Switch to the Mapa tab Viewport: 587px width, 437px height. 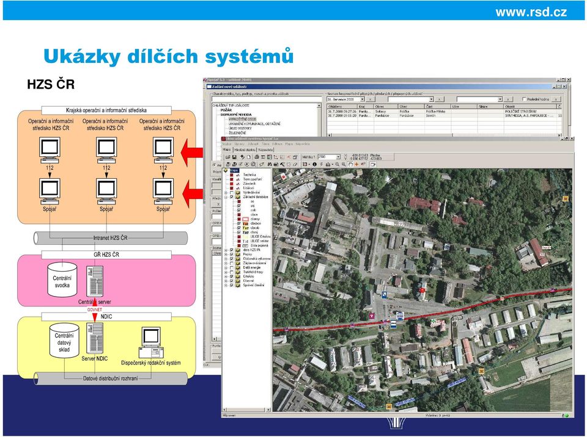(227, 150)
